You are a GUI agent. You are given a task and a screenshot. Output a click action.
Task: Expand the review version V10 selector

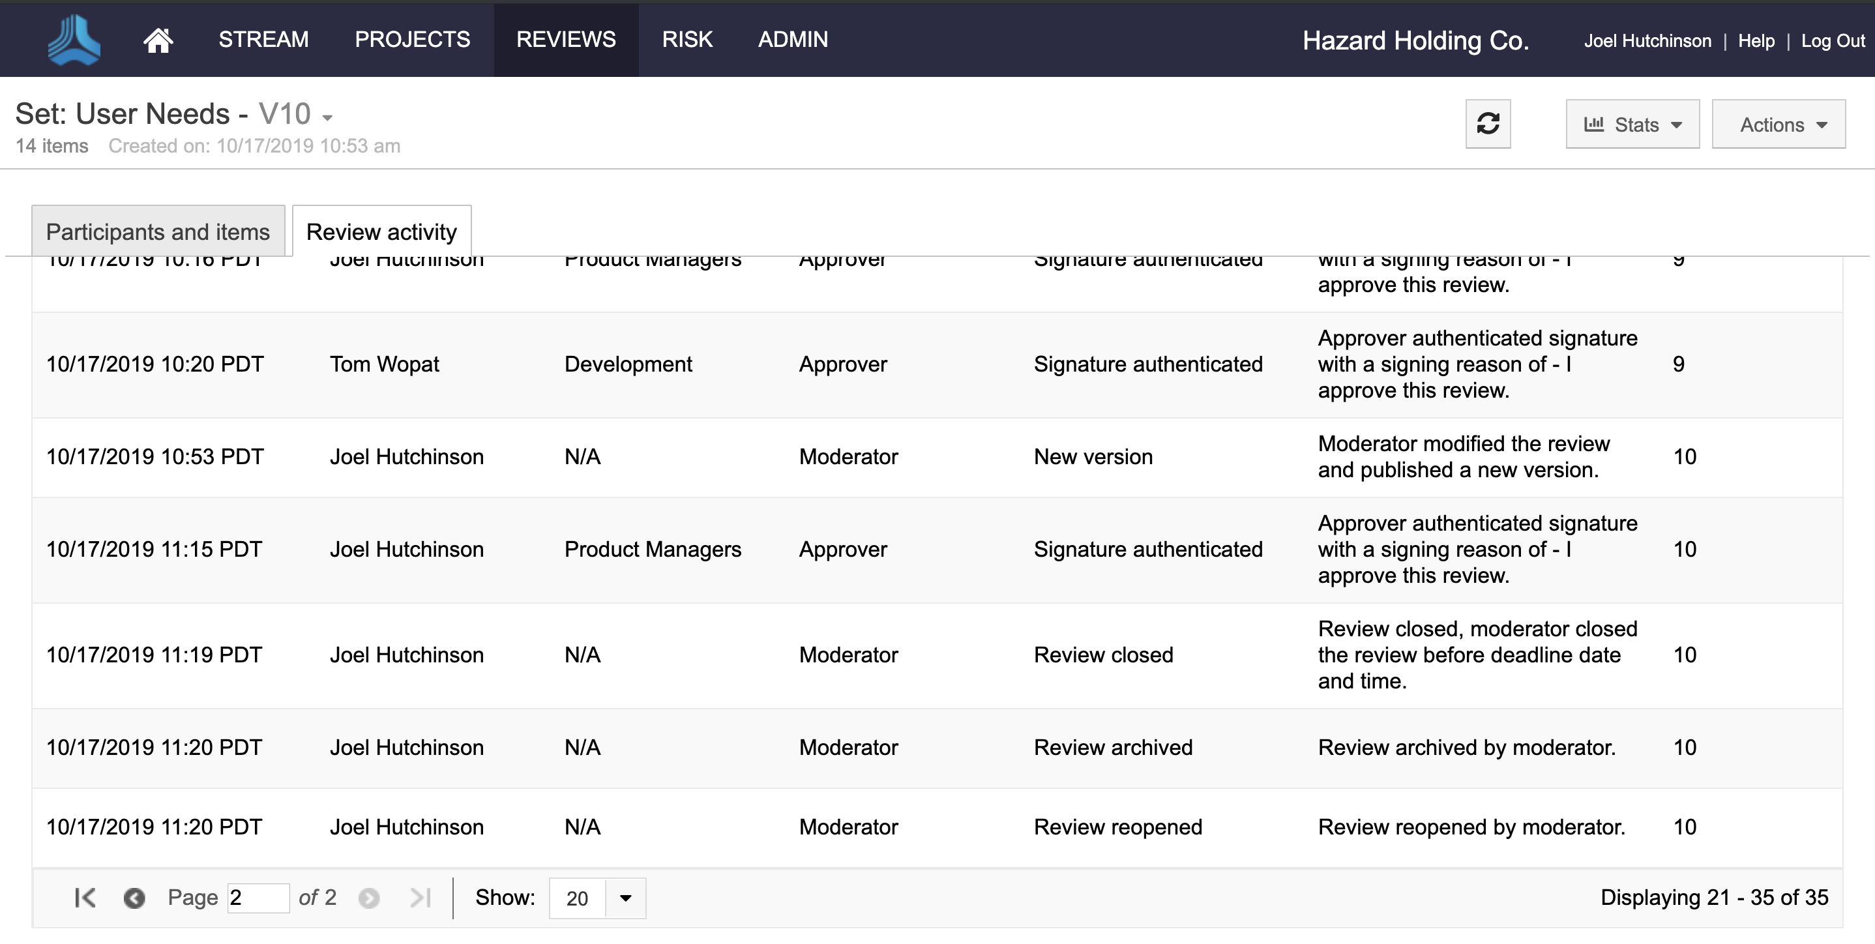327,117
